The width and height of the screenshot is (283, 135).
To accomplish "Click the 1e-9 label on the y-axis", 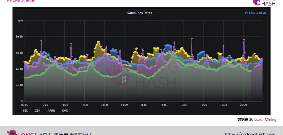I will tap(20, 21).
